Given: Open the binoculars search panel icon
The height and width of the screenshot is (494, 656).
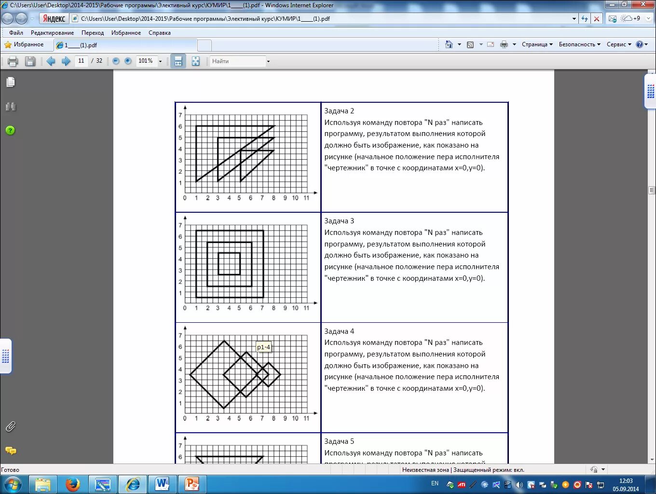Looking at the screenshot, I should click(x=11, y=107).
